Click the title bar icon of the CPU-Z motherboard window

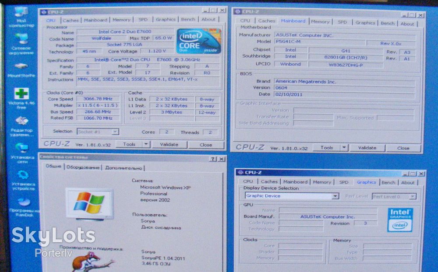(x=238, y=11)
